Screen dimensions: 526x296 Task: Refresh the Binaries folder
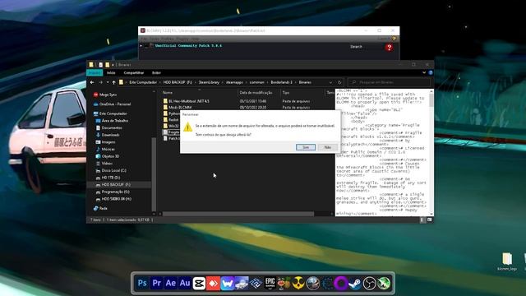tap(339, 82)
